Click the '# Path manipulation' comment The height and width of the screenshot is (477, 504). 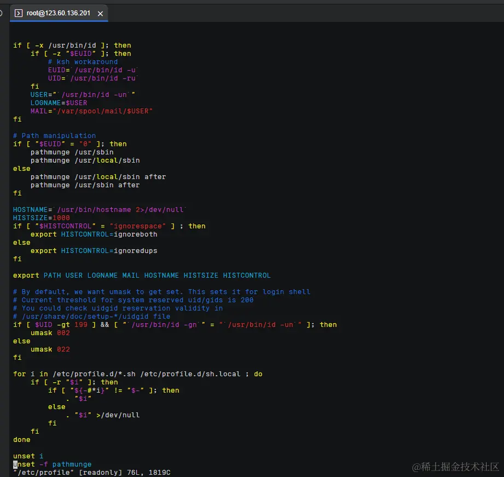tap(54, 136)
